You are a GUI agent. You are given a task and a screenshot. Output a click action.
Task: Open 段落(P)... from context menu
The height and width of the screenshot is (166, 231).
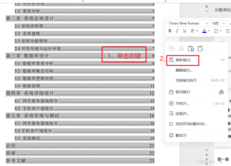(x=197, y=114)
